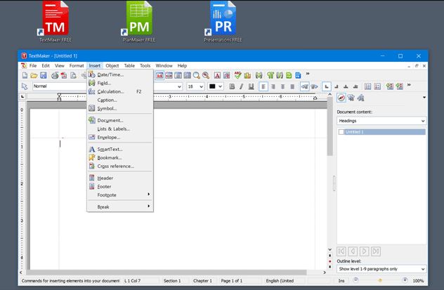
Task: Choose Date/Time from Insert menu
Action: pos(120,74)
